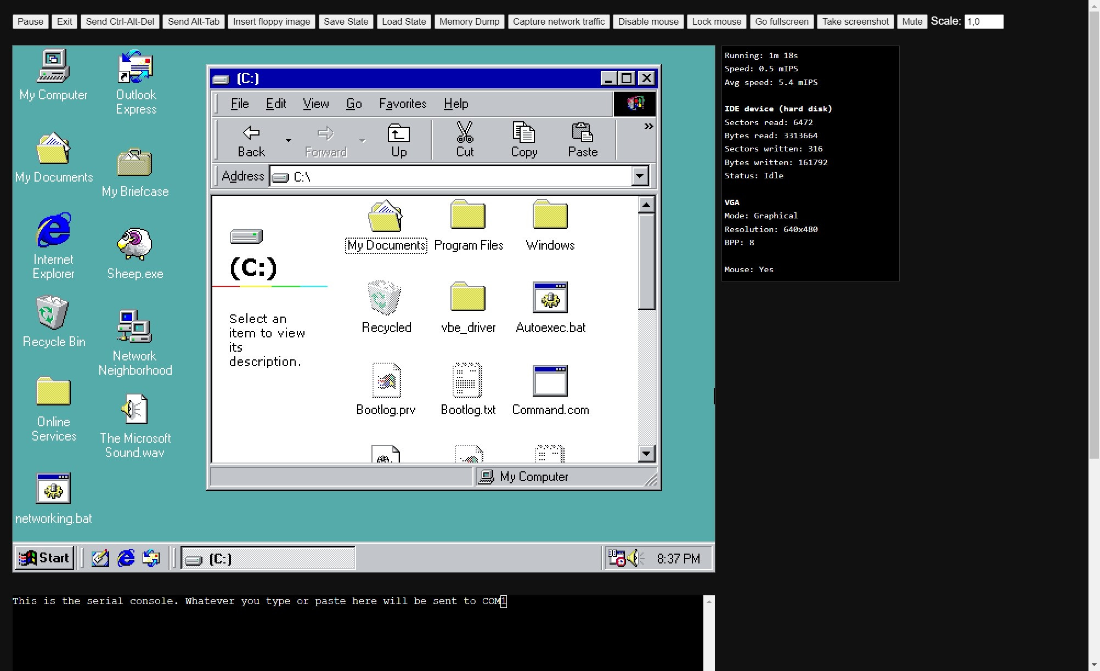Select vbe_driver folder
Screen dimensions: 1100x671
point(468,307)
